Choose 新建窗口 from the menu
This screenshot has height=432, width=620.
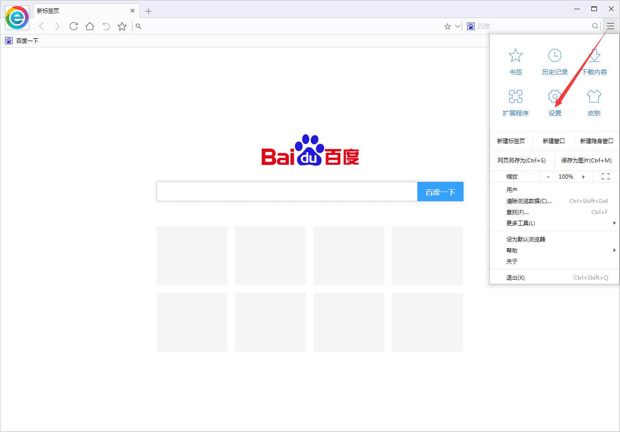[554, 141]
